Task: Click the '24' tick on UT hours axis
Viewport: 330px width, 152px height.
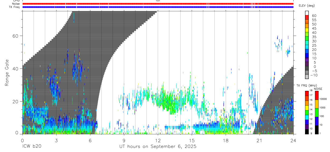Action: (x=293, y=140)
